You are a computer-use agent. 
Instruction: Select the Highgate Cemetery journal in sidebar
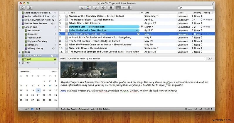click(x=37, y=41)
